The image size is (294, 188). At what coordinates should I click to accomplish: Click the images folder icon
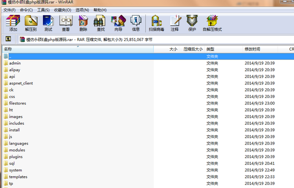[x=6, y=116]
